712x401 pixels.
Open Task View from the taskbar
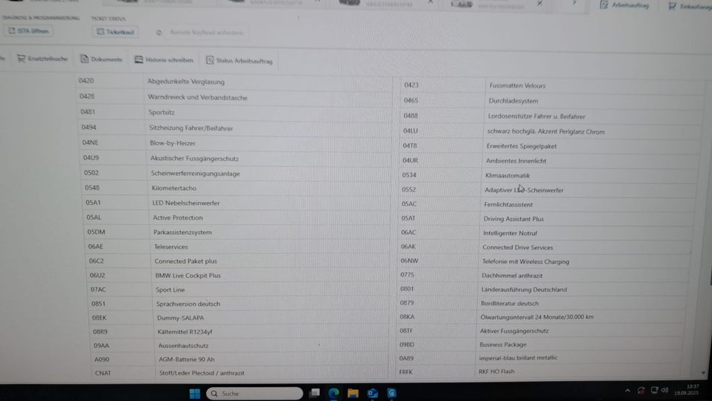point(315,393)
